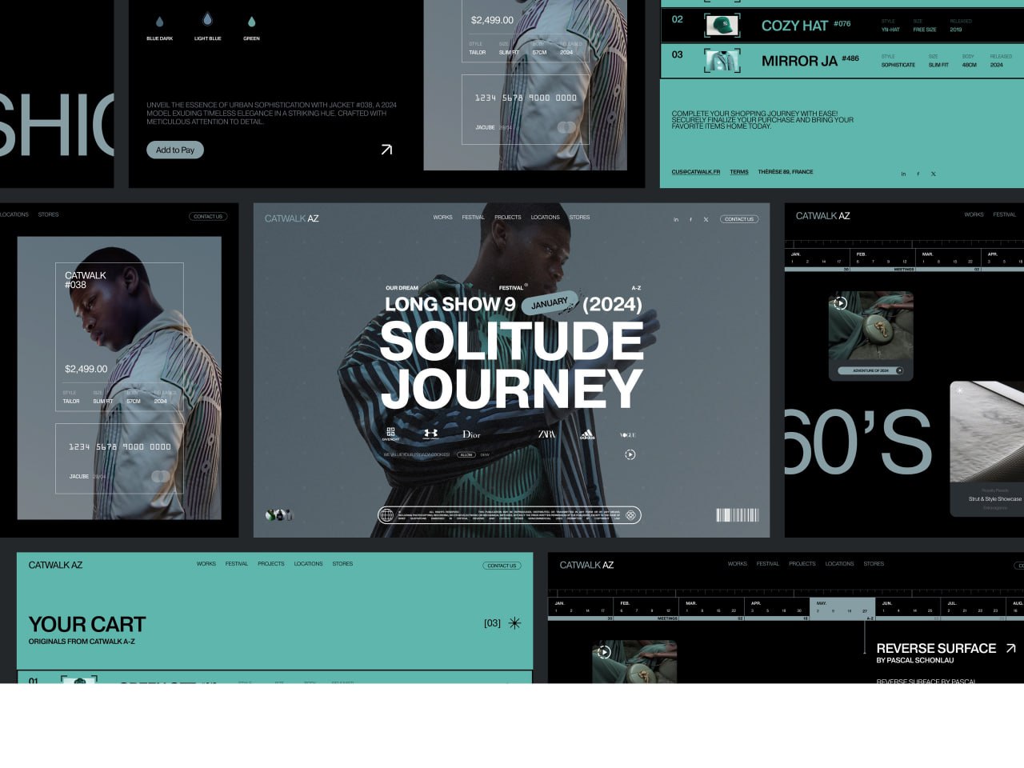Click the cus@catwalk.fr email link
Image resolution: width=1024 pixels, height=768 pixels.
click(x=695, y=172)
